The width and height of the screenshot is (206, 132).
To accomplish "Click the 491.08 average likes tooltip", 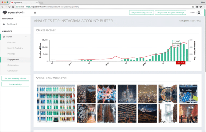I will [176, 45].
